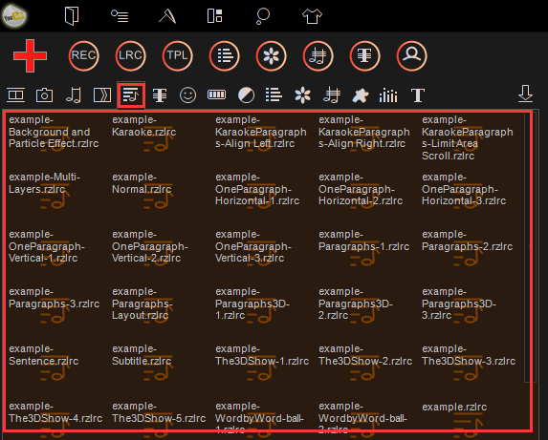Click the round music score button
Viewport: 548px width, 440px height.
tap(318, 55)
